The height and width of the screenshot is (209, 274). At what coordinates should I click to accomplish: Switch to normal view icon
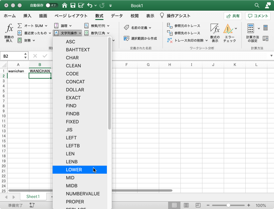tap(174, 205)
